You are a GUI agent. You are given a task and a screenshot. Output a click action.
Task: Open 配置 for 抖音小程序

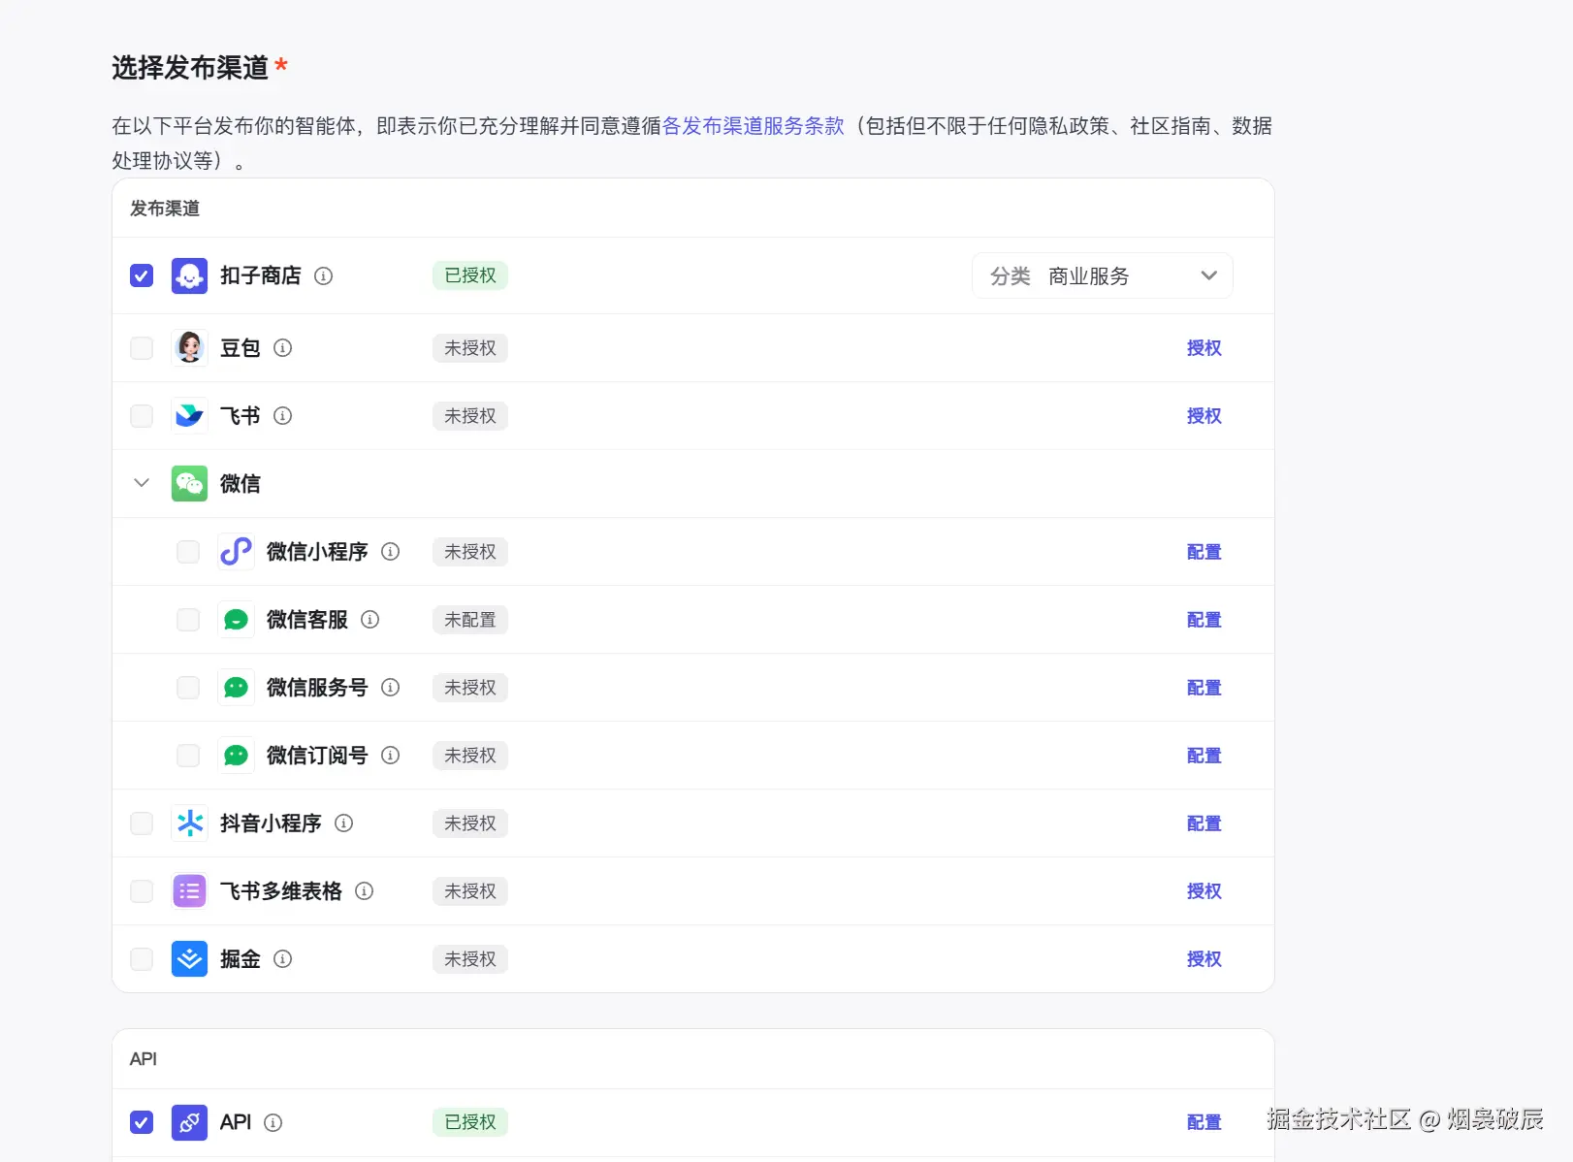tap(1204, 823)
